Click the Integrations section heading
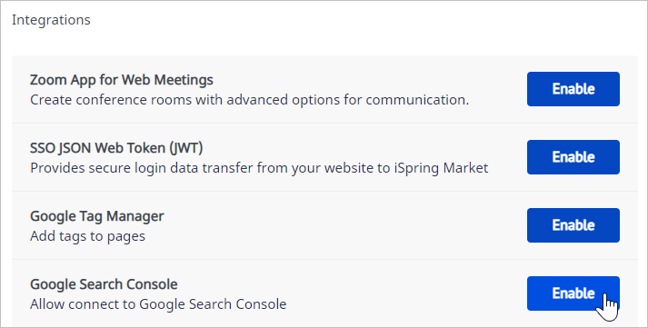 pos(51,20)
